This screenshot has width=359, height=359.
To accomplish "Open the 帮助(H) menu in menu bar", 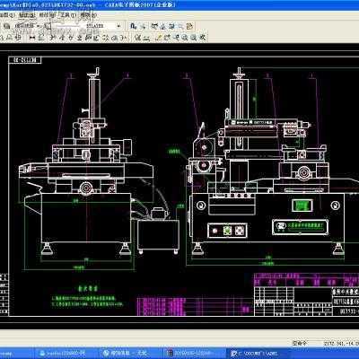I will coord(89,14).
